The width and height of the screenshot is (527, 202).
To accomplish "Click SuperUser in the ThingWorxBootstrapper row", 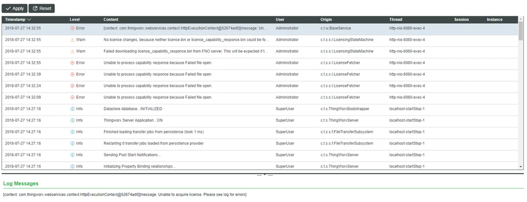I will tap(285, 109).
